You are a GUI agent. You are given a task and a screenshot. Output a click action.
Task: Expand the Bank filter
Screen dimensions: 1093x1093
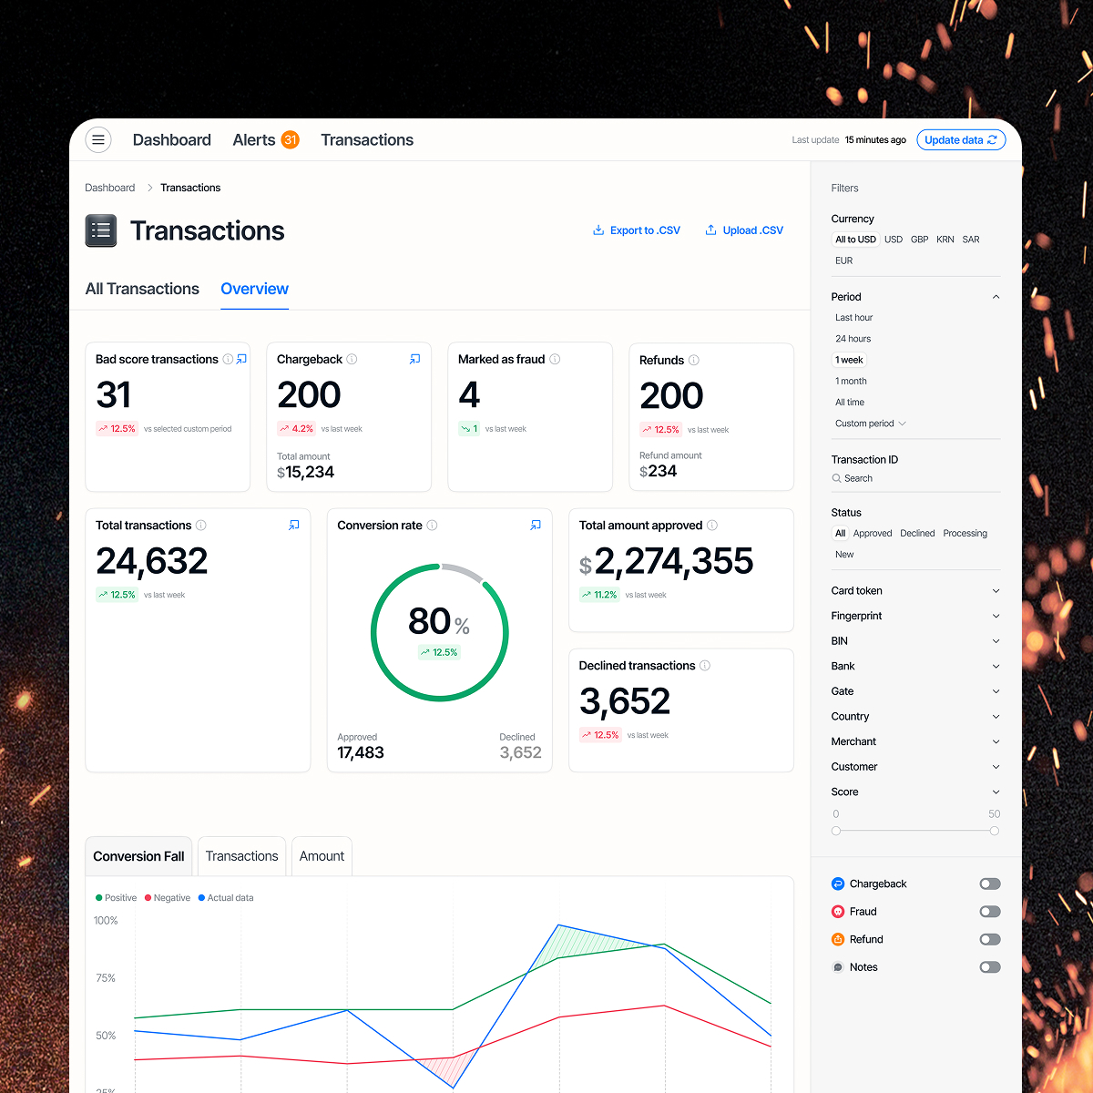coord(915,666)
